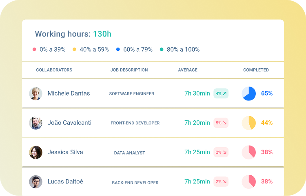Open Lucas Daltoé's avatar picture
306x196 pixels.
pyautogui.click(x=36, y=182)
